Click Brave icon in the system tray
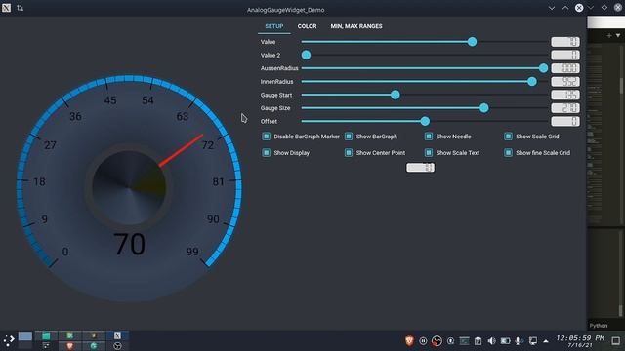 (x=409, y=341)
